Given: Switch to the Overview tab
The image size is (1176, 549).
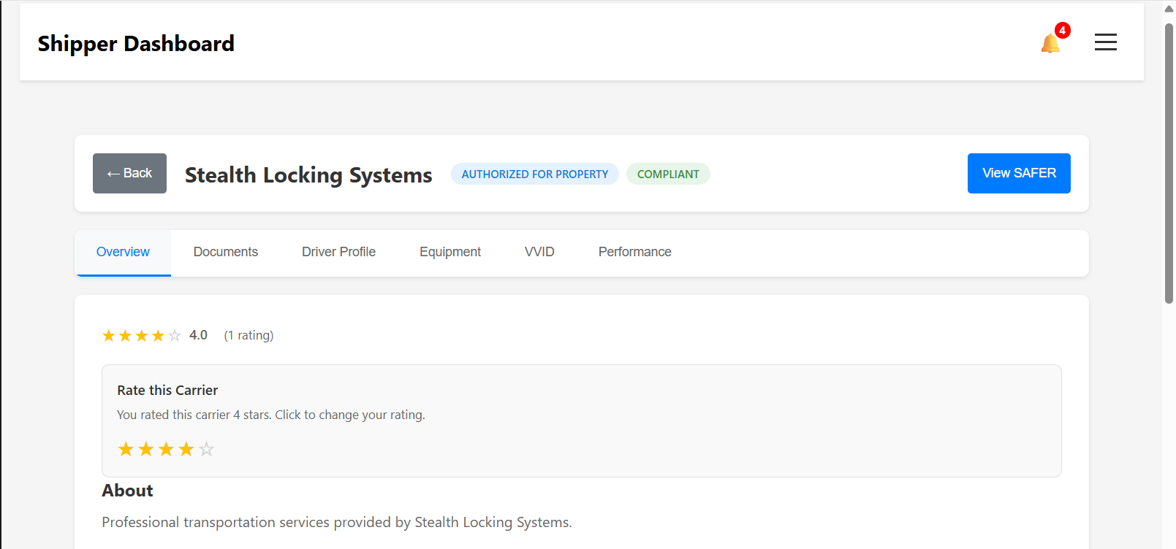Looking at the screenshot, I should click(123, 252).
